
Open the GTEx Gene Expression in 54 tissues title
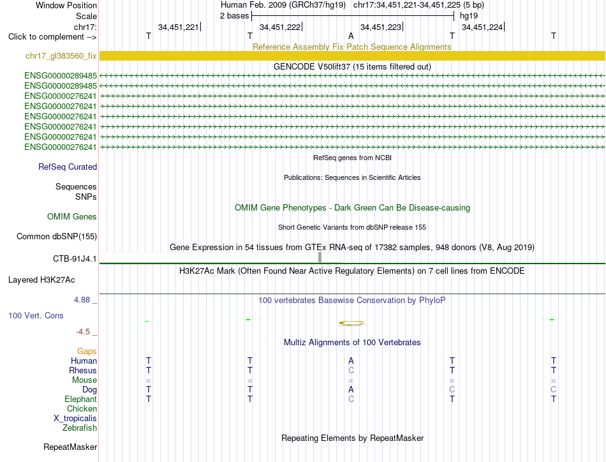[x=352, y=248]
